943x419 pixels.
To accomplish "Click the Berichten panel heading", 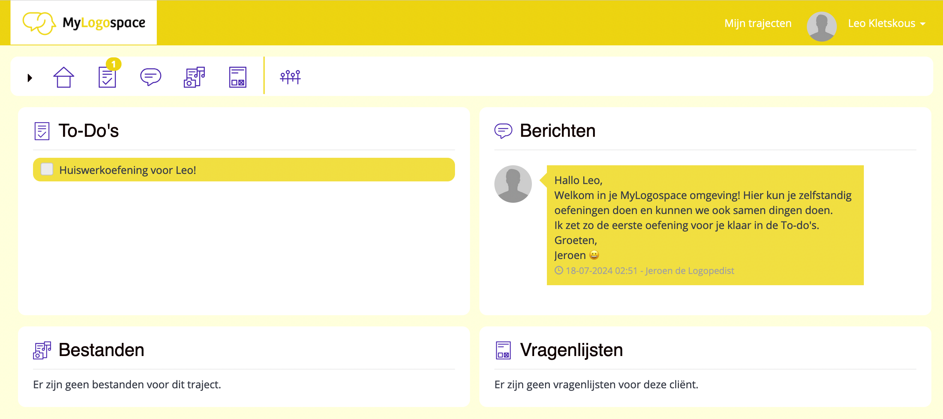I will pyautogui.click(x=557, y=131).
